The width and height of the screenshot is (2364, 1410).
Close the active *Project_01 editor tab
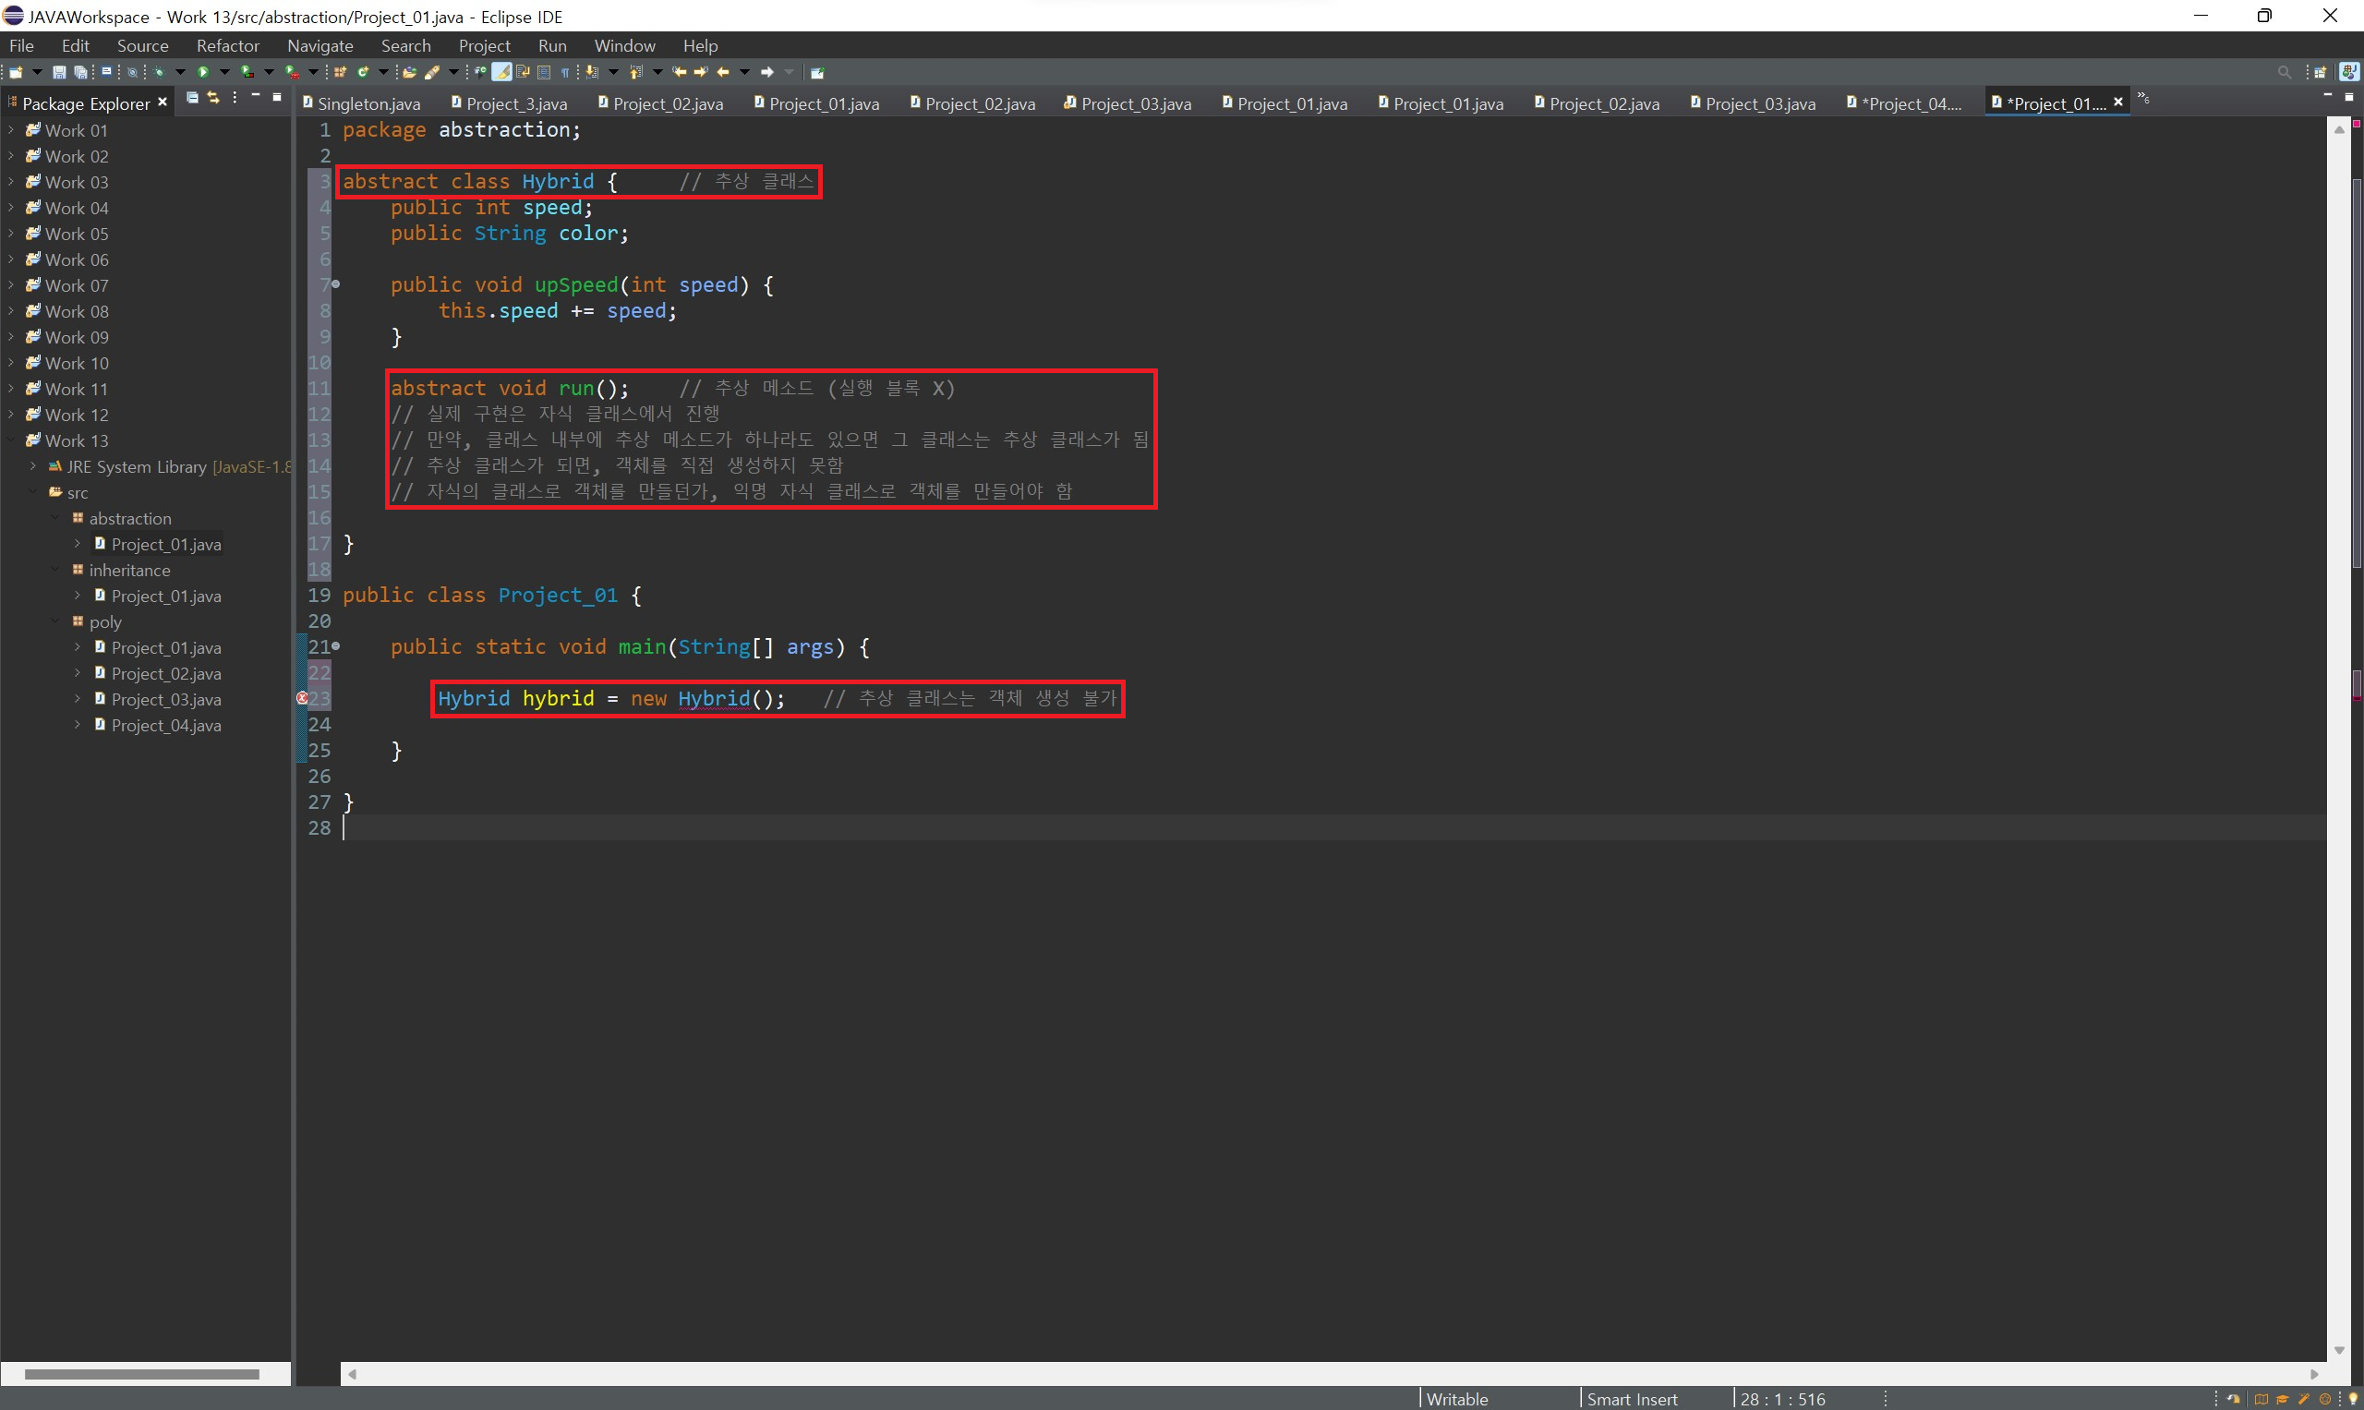[2118, 102]
